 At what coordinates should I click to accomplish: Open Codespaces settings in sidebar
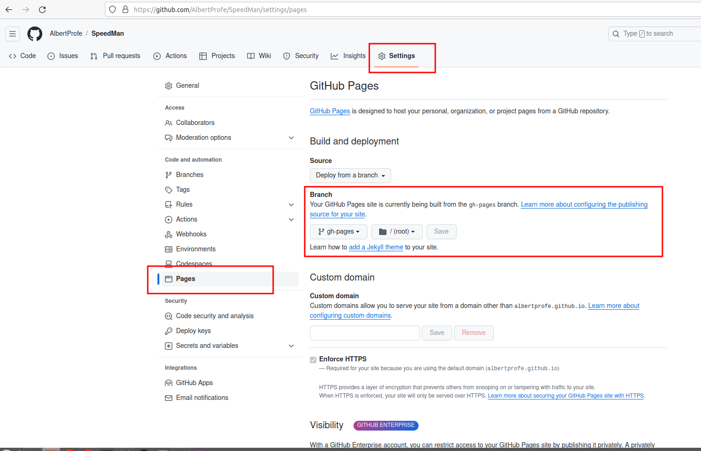click(194, 264)
